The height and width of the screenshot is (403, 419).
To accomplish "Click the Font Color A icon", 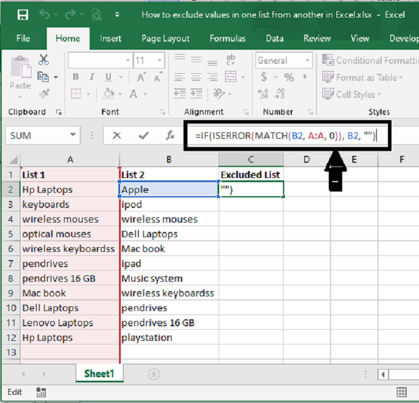I will [134, 94].
